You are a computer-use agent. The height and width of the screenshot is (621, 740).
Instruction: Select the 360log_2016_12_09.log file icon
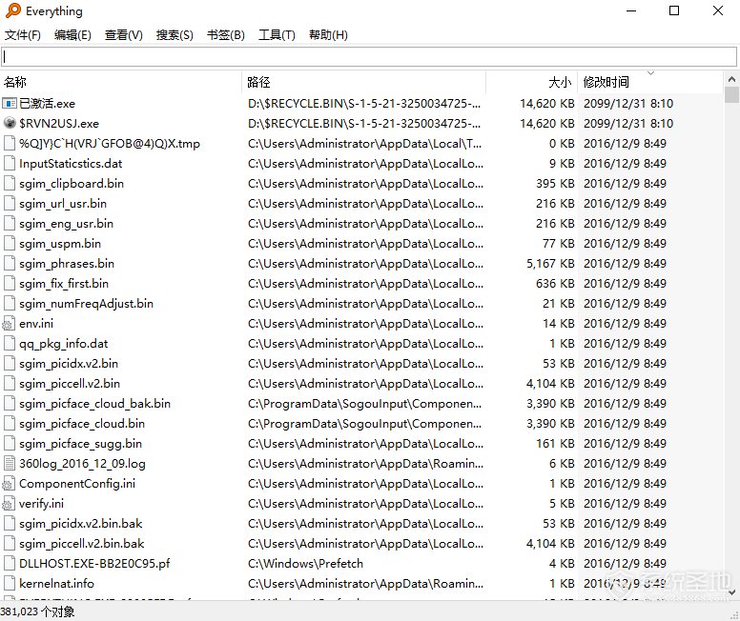9,464
